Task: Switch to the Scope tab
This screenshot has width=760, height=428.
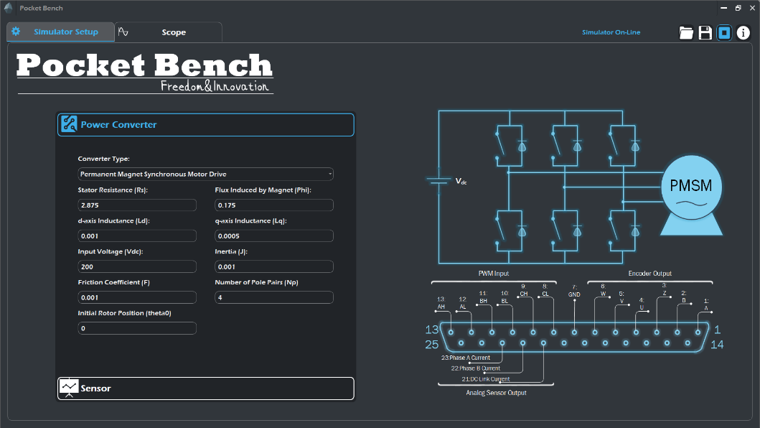Action: pos(169,32)
